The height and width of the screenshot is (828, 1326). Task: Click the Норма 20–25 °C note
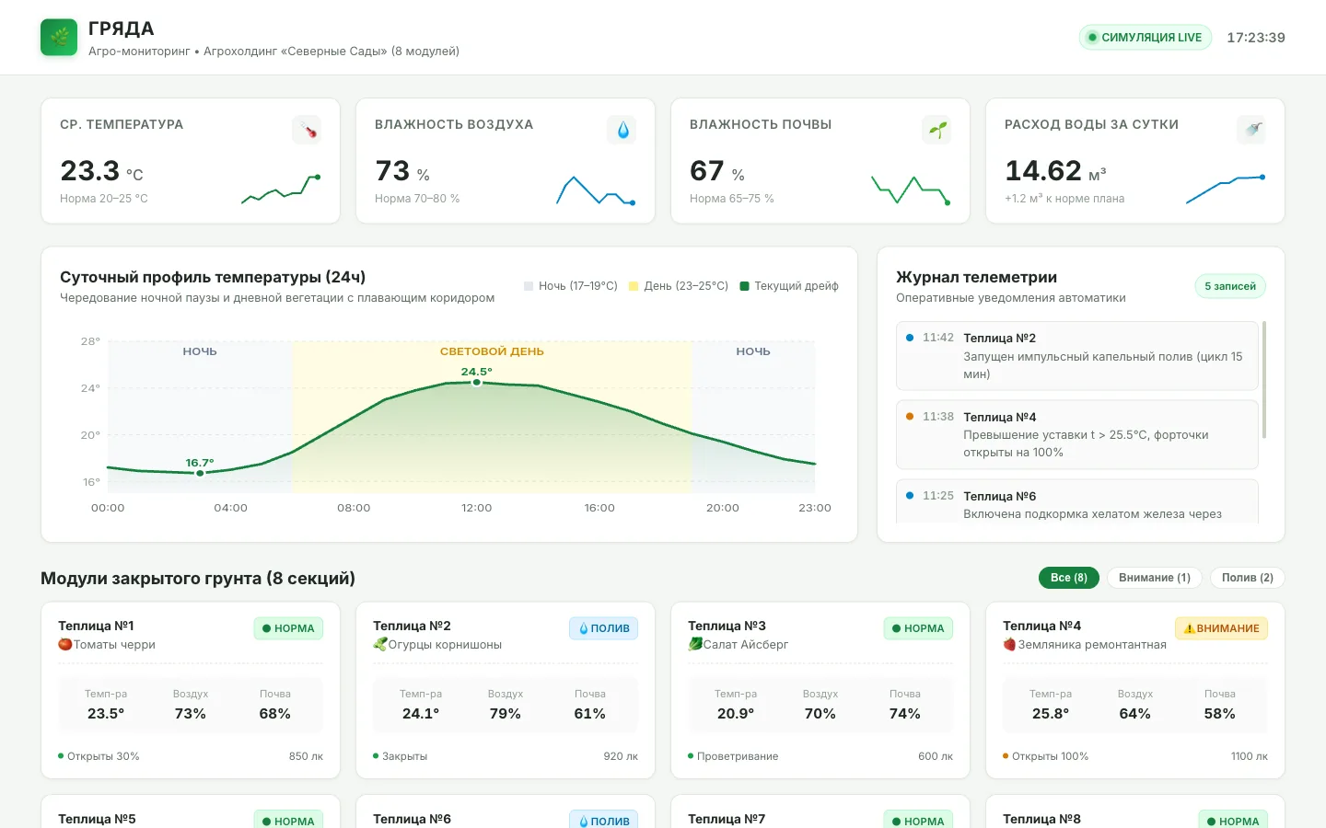point(104,199)
